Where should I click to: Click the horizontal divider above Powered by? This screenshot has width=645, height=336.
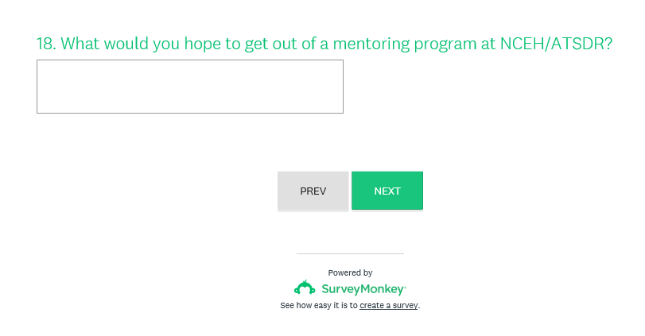[350, 253]
